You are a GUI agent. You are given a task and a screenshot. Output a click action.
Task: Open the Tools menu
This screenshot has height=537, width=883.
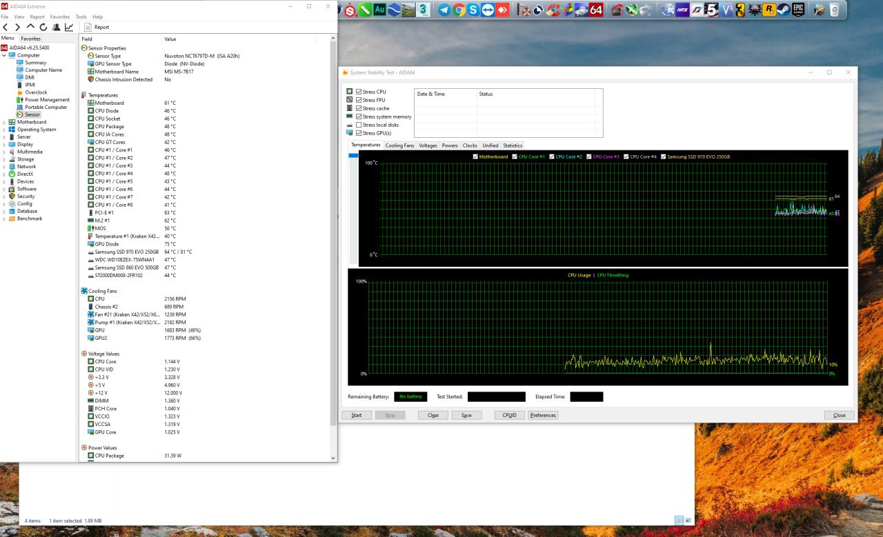[81, 17]
